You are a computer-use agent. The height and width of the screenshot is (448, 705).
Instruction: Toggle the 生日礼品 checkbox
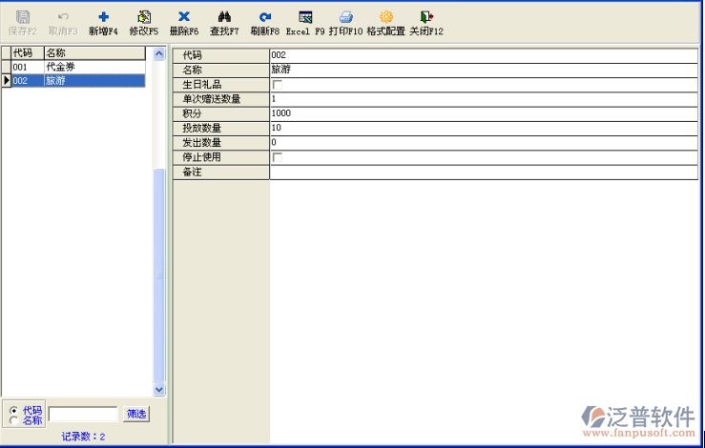[x=278, y=85]
